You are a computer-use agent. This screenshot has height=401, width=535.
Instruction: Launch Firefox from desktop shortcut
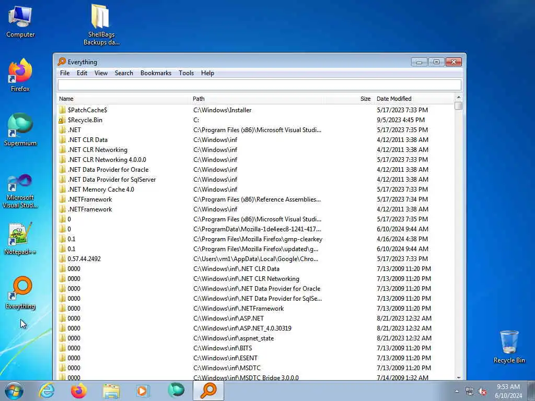tap(20, 75)
